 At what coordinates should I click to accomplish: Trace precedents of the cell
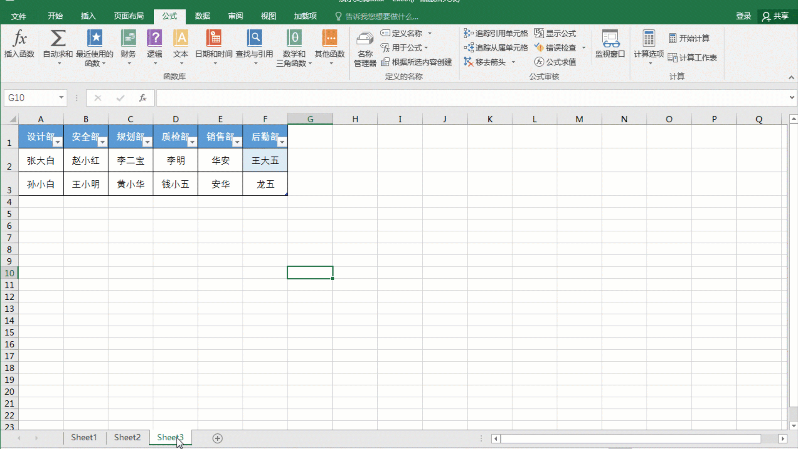point(495,33)
